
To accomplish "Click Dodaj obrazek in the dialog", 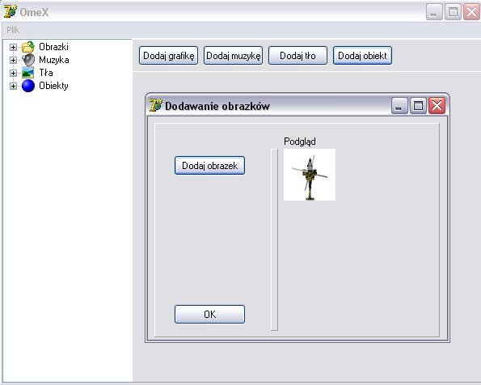I will [x=210, y=166].
